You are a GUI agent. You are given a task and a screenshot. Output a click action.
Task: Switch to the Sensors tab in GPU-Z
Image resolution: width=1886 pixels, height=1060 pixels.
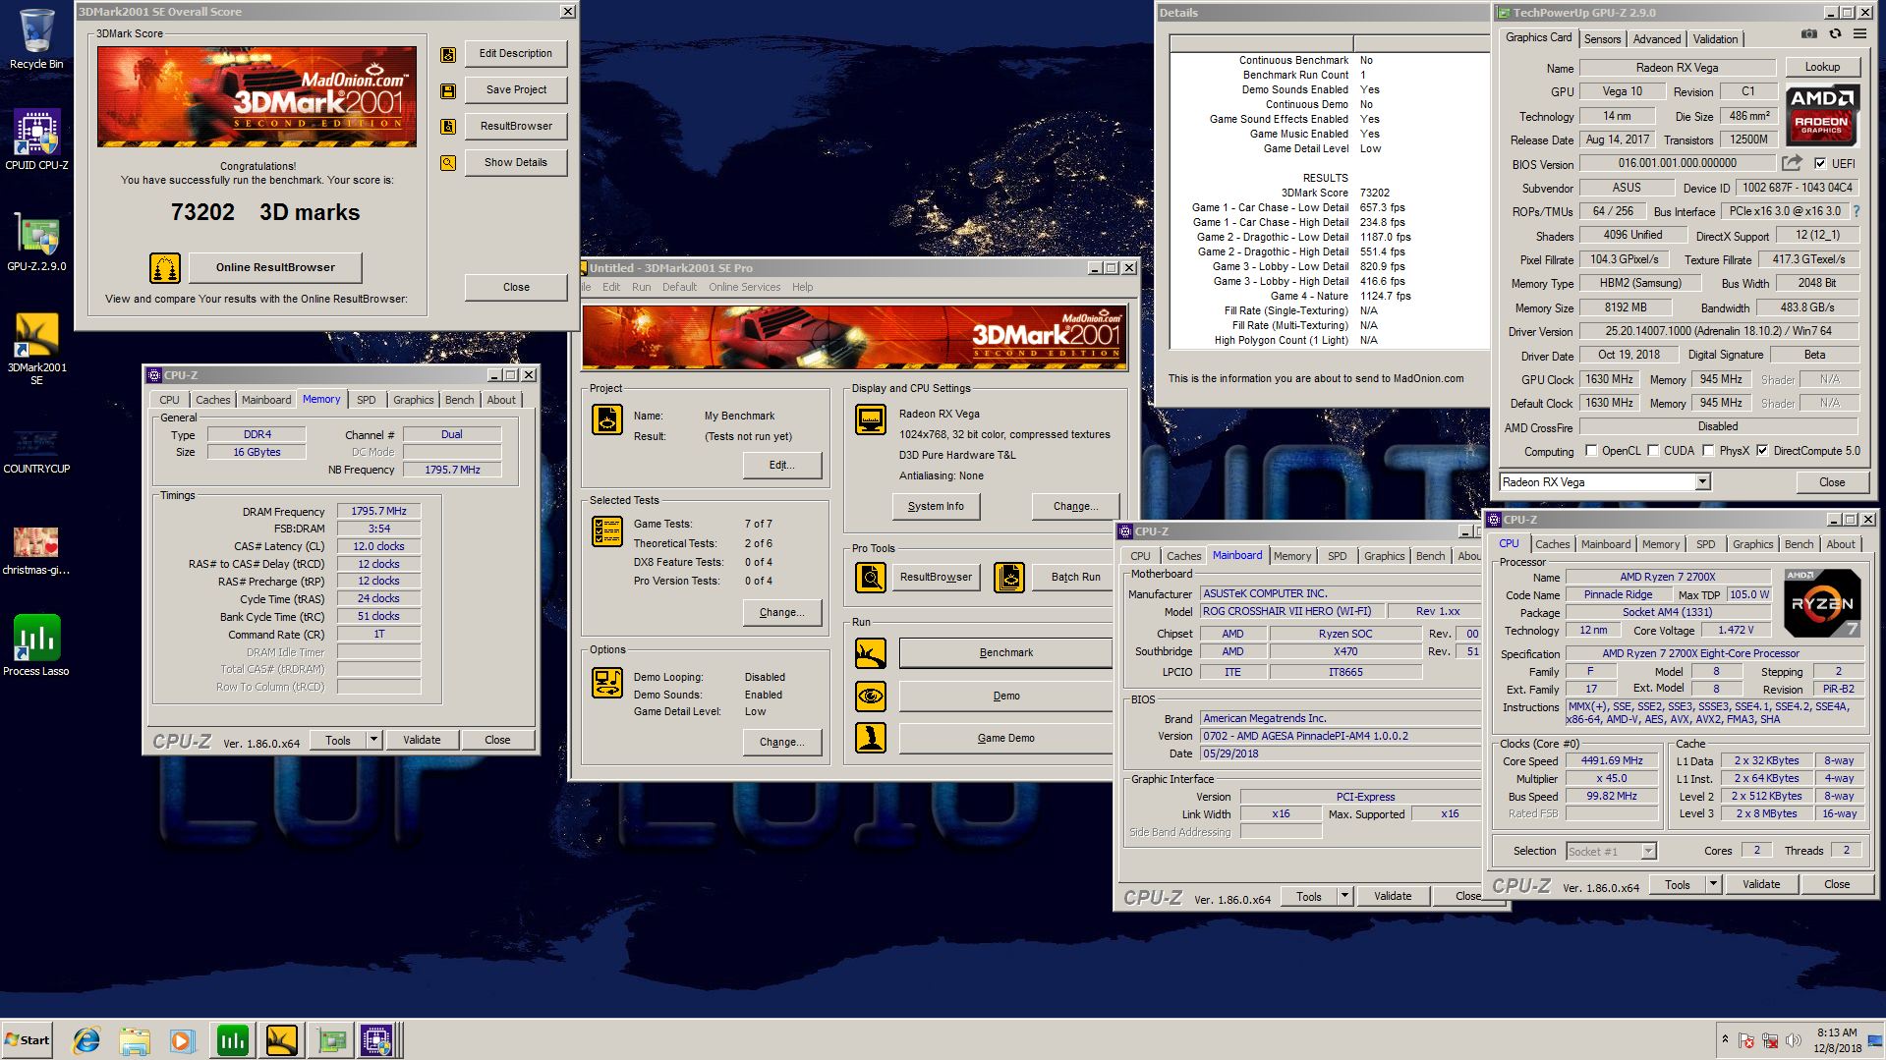tap(1602, 39)
